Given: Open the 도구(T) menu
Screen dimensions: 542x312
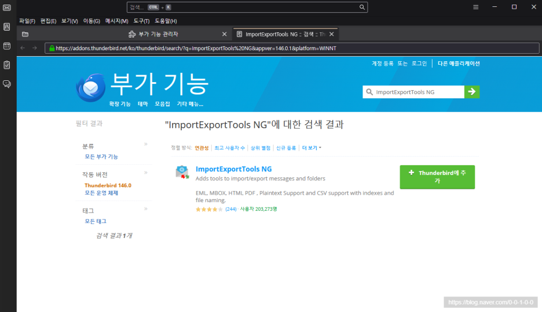Looking at the screenshot, I should tap(141, 21).
